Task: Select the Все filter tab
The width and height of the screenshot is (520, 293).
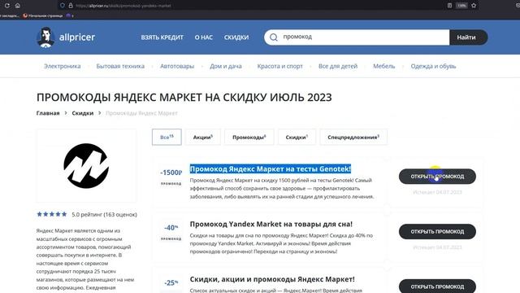Action: 167,137
